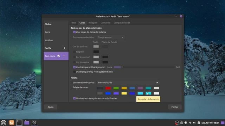Click the purple show desktop corner button

pos(223,123)
